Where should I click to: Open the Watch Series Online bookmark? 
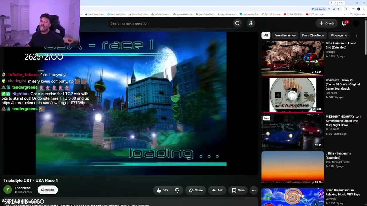[95, 14]
